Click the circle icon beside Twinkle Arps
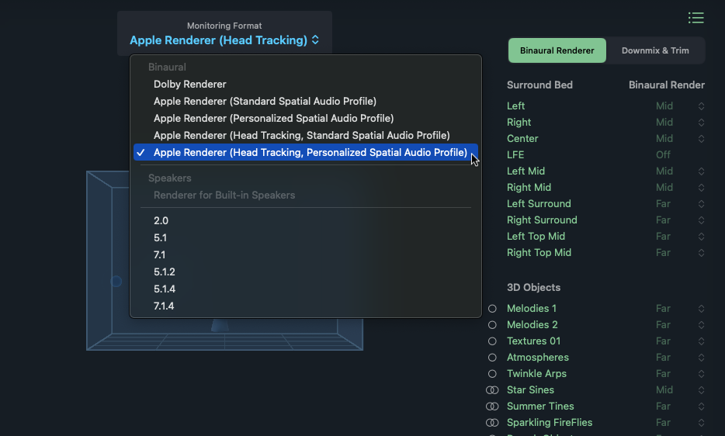 [x=492, y=374]
